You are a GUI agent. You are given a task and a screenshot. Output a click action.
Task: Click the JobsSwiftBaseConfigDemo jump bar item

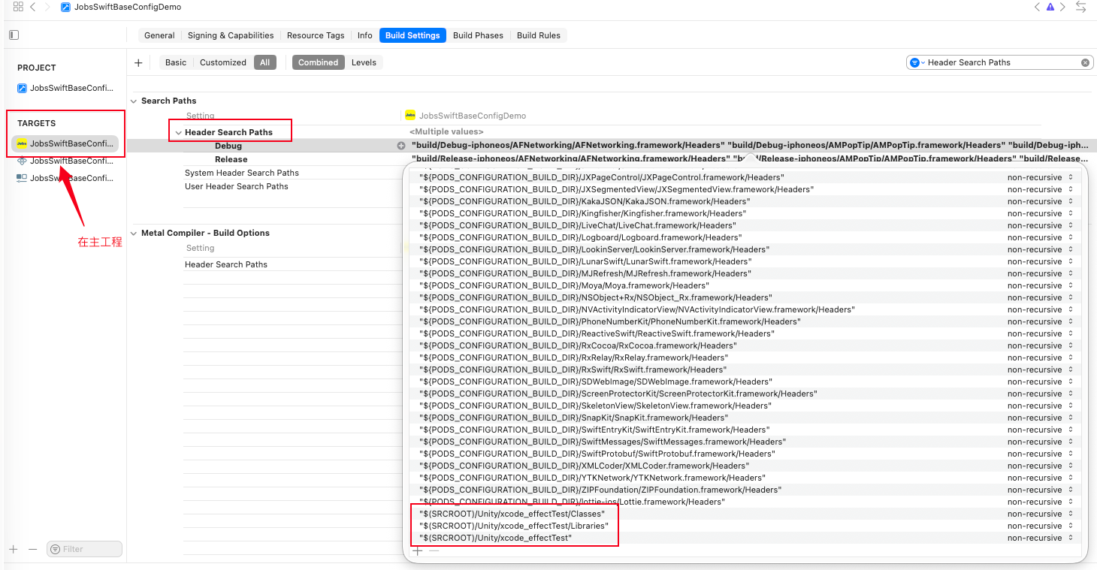121,7
